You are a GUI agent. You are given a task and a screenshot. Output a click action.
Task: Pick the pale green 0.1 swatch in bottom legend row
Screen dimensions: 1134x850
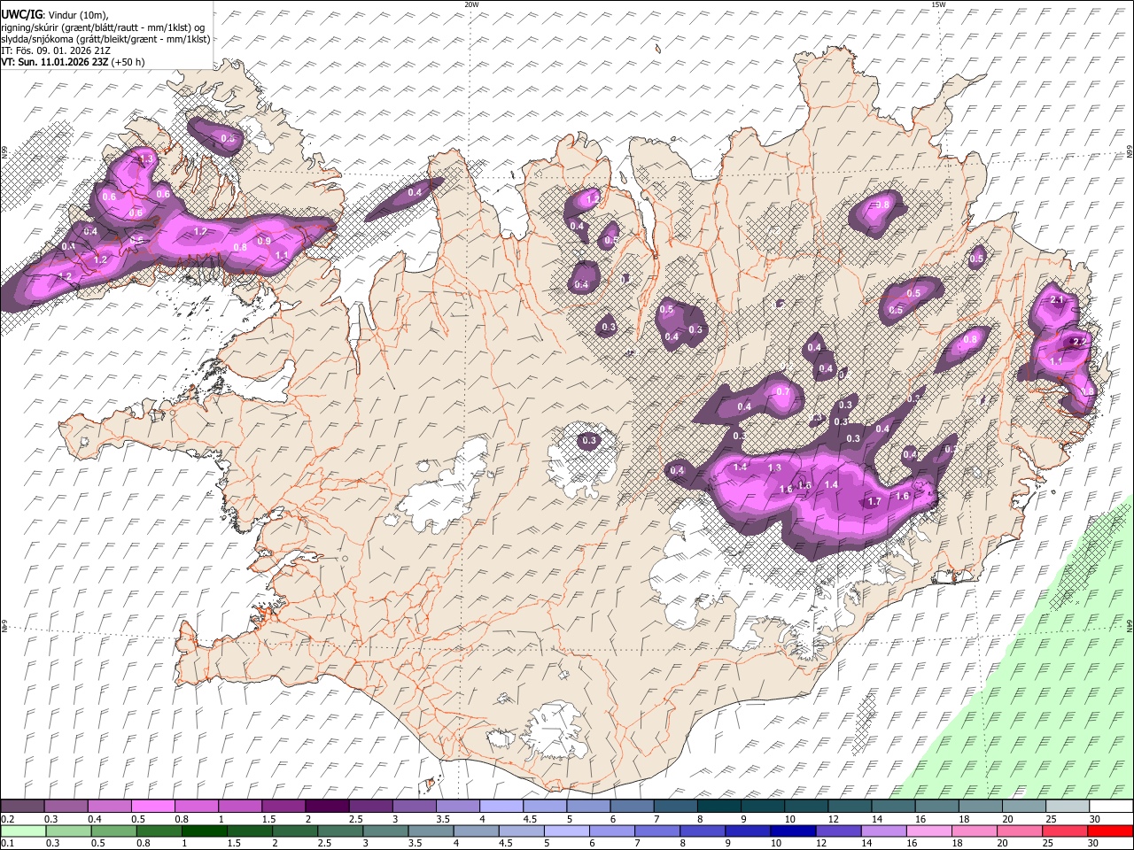22,831
